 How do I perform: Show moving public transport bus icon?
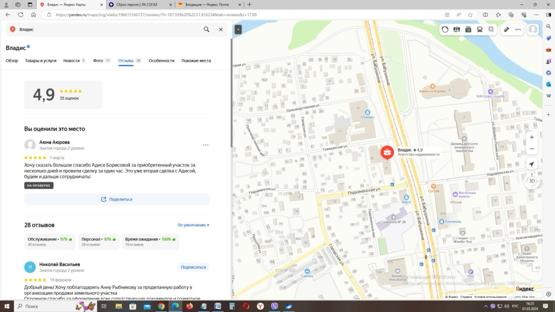click(480, 30)
